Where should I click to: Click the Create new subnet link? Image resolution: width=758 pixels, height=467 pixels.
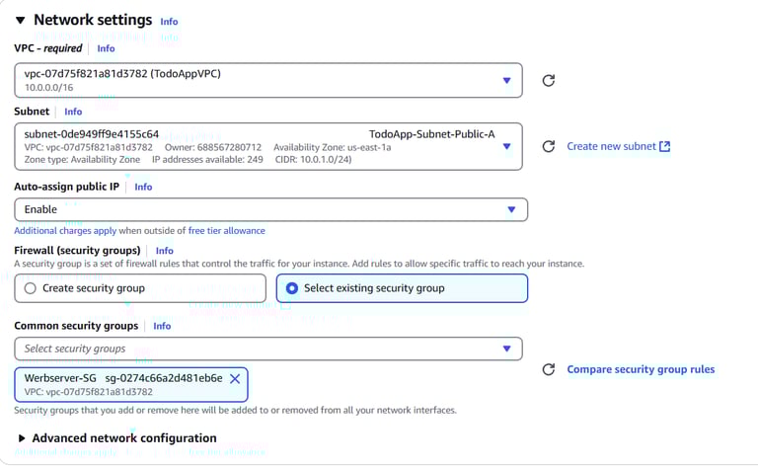click(x=611, y=146)
